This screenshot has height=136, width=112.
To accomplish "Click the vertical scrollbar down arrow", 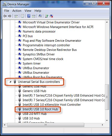I will [x=107, y=120].
